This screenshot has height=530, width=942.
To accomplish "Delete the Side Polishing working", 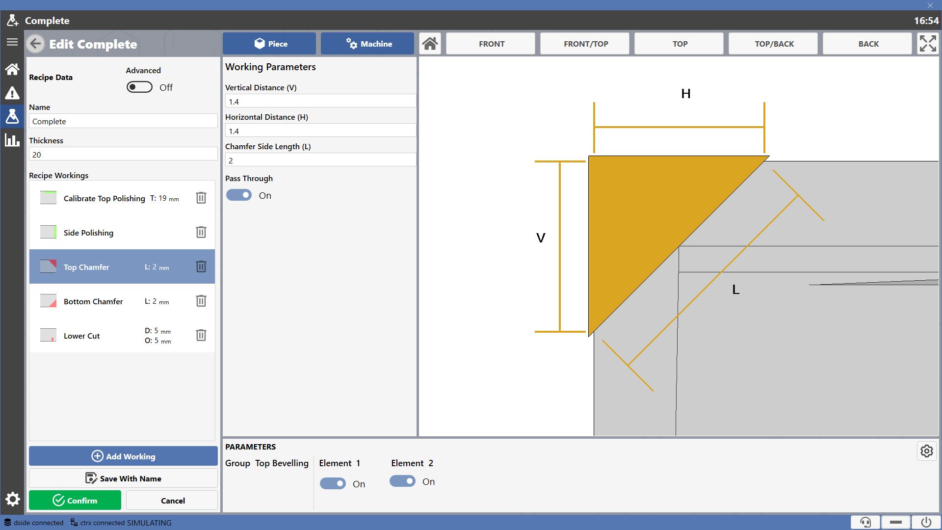I will (x=201, y=232).
